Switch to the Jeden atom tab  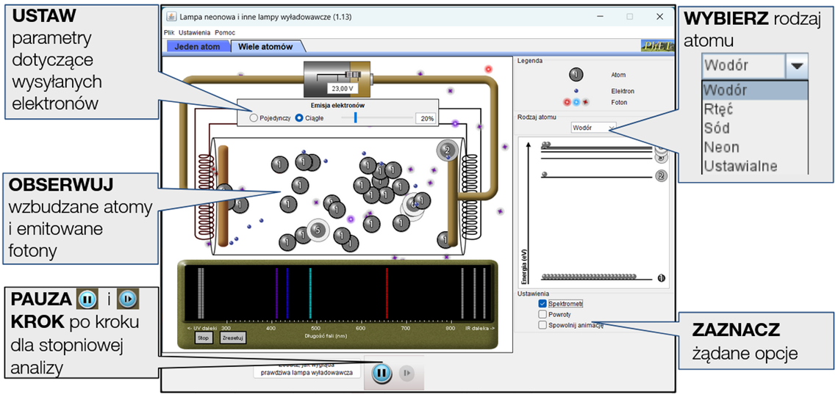pyautogui.click(x=198, y=46)
